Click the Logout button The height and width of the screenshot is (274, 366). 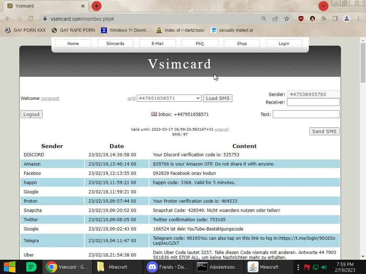(x=31, y=114)
